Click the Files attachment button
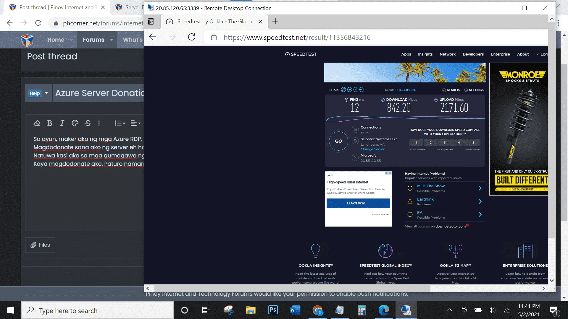 (40, 245)
